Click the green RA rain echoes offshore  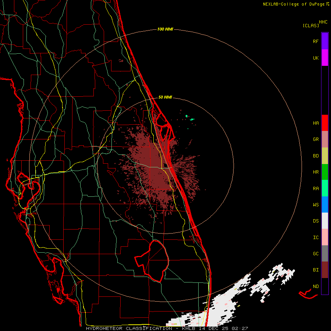(190, 118)
